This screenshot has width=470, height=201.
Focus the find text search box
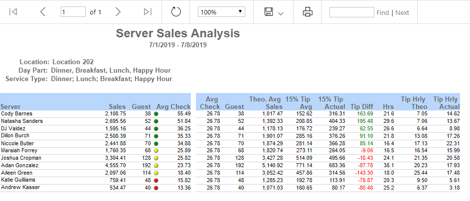(x=351, y=12)
